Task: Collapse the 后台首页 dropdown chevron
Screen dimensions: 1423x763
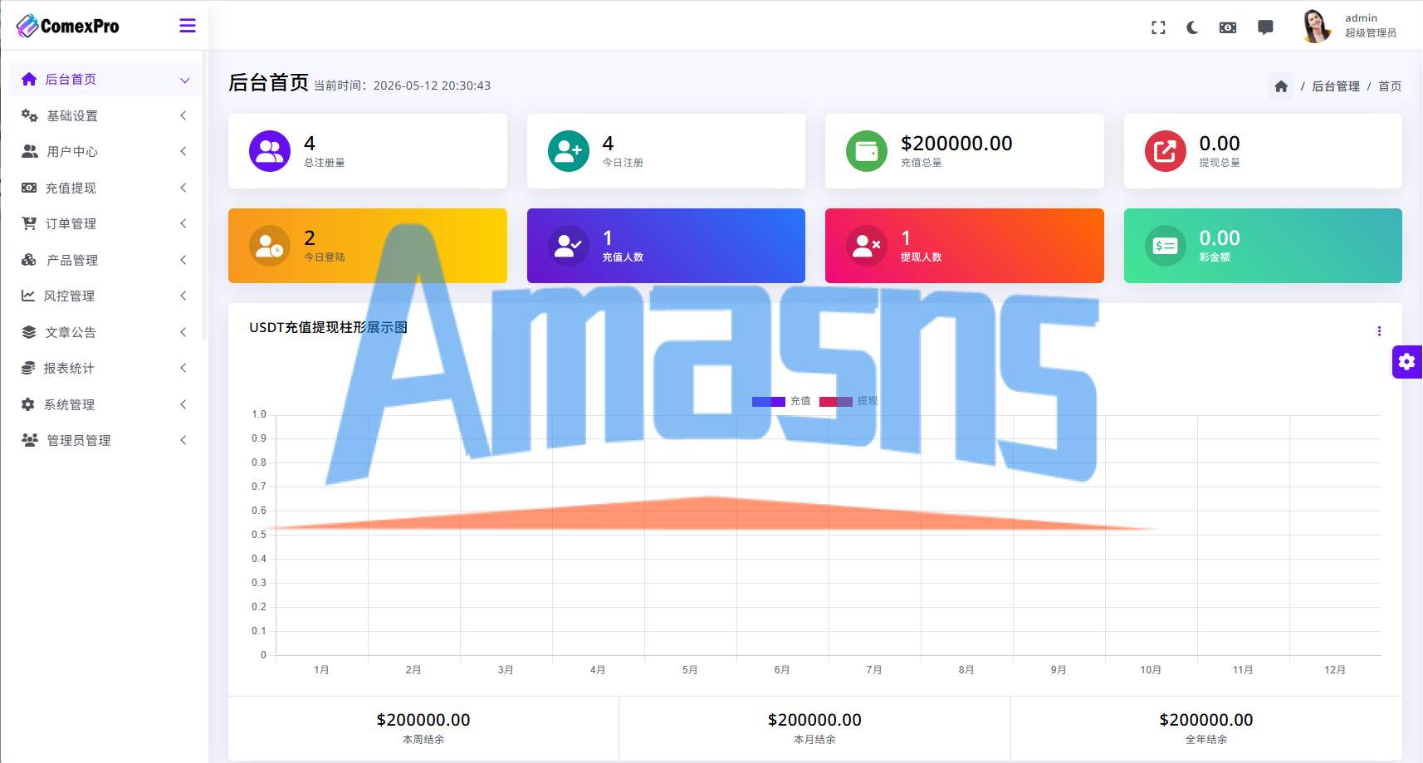Action: pos(184,80)
